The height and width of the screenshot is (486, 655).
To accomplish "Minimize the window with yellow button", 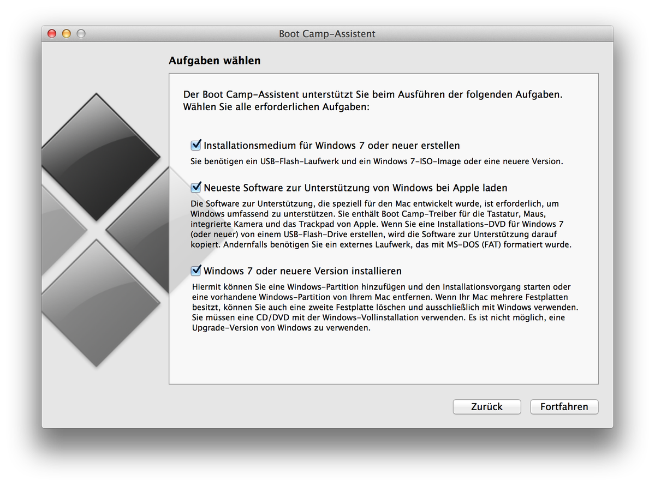I will (67, 34).
